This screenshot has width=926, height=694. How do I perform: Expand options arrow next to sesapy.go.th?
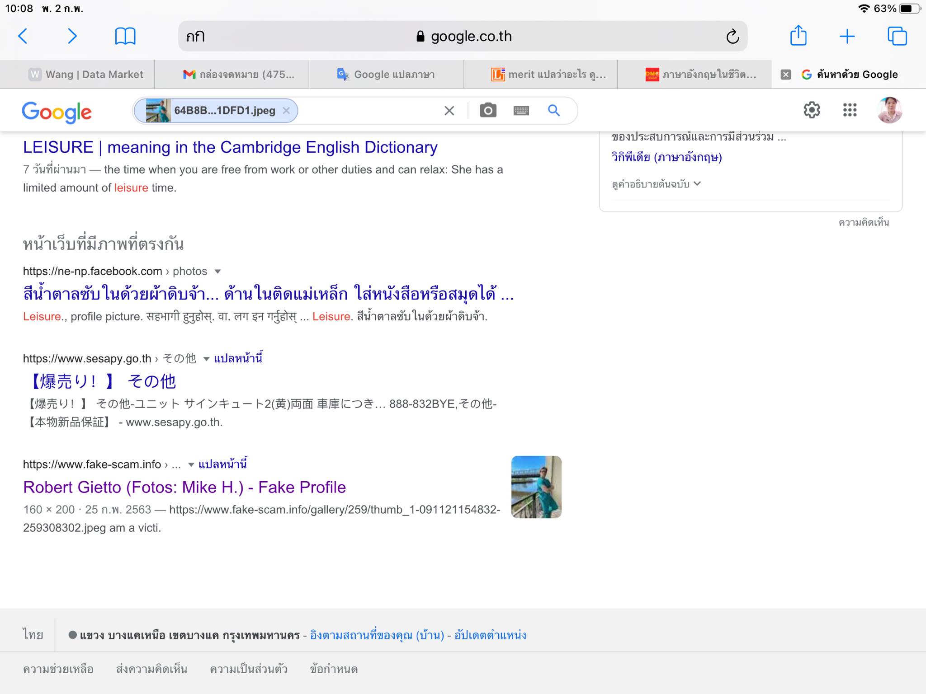click(x=206, y=359)
